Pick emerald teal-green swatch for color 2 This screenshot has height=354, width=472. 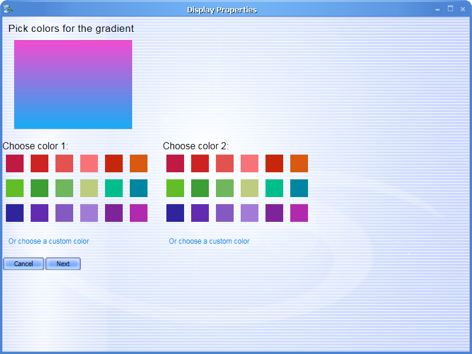(274, 188)
